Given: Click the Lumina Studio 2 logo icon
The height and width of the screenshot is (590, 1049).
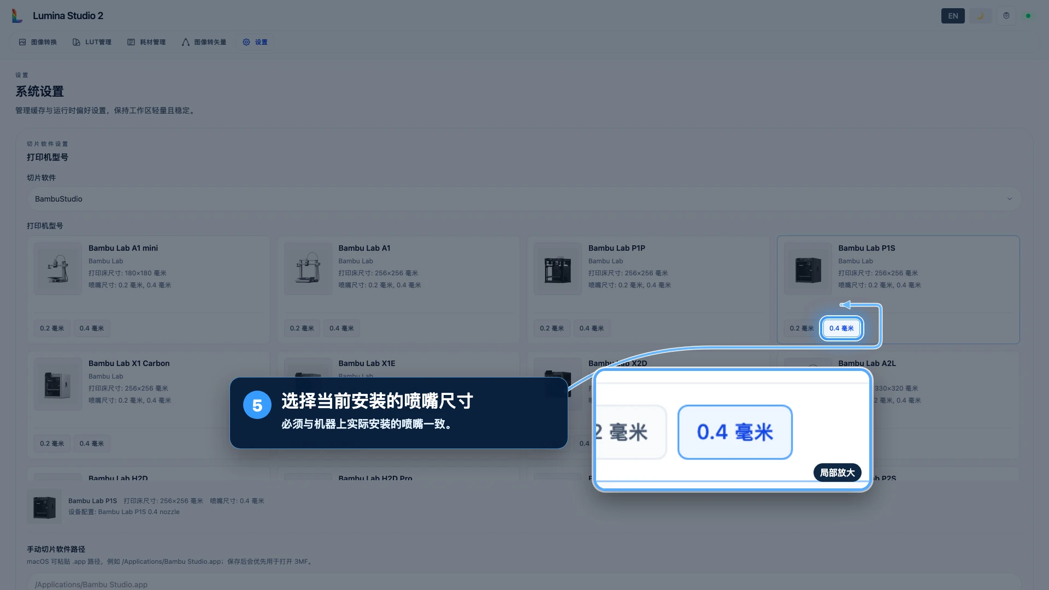Looking at the screenshot, I should click(x=17, y=16).
